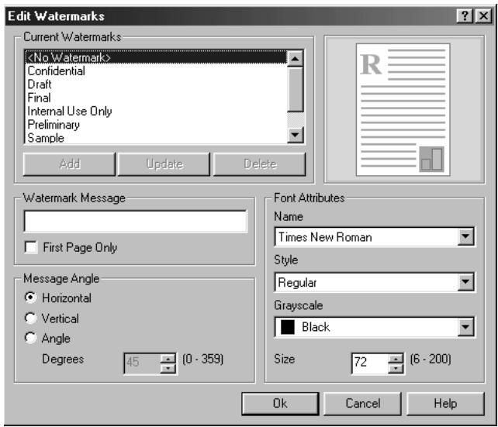This screenshot has width=498, height=427.
Task: Decrease the Degrees spinner value
Action: [x=168, y=368]
